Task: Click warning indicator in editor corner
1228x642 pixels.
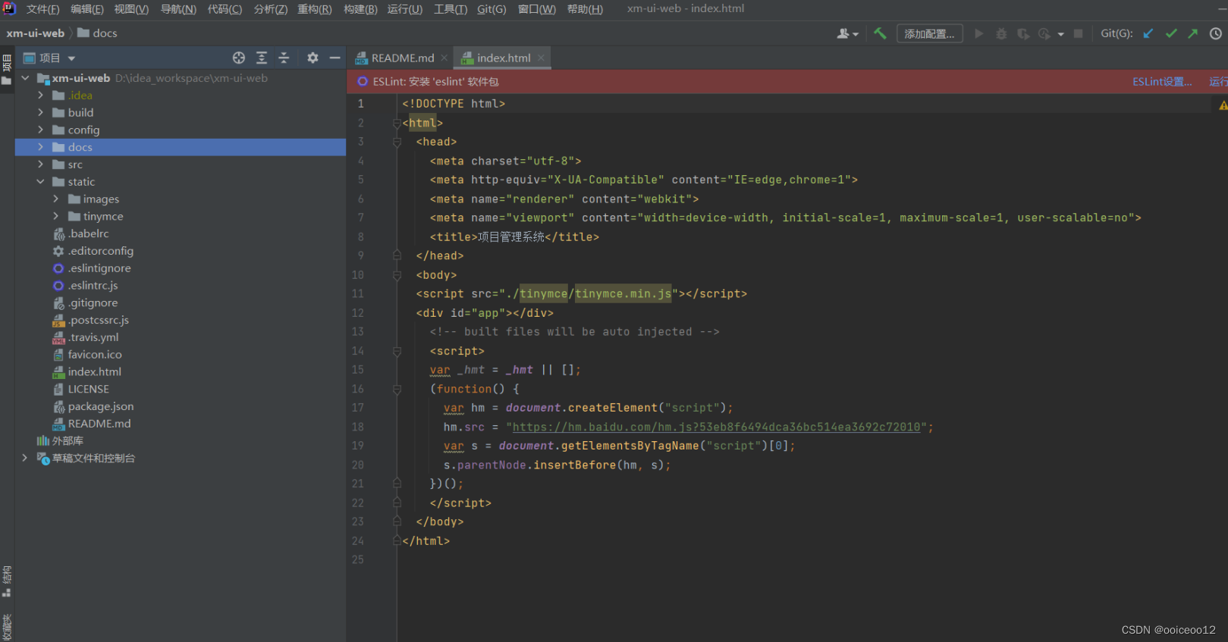Action: [x=1223, y=106]
